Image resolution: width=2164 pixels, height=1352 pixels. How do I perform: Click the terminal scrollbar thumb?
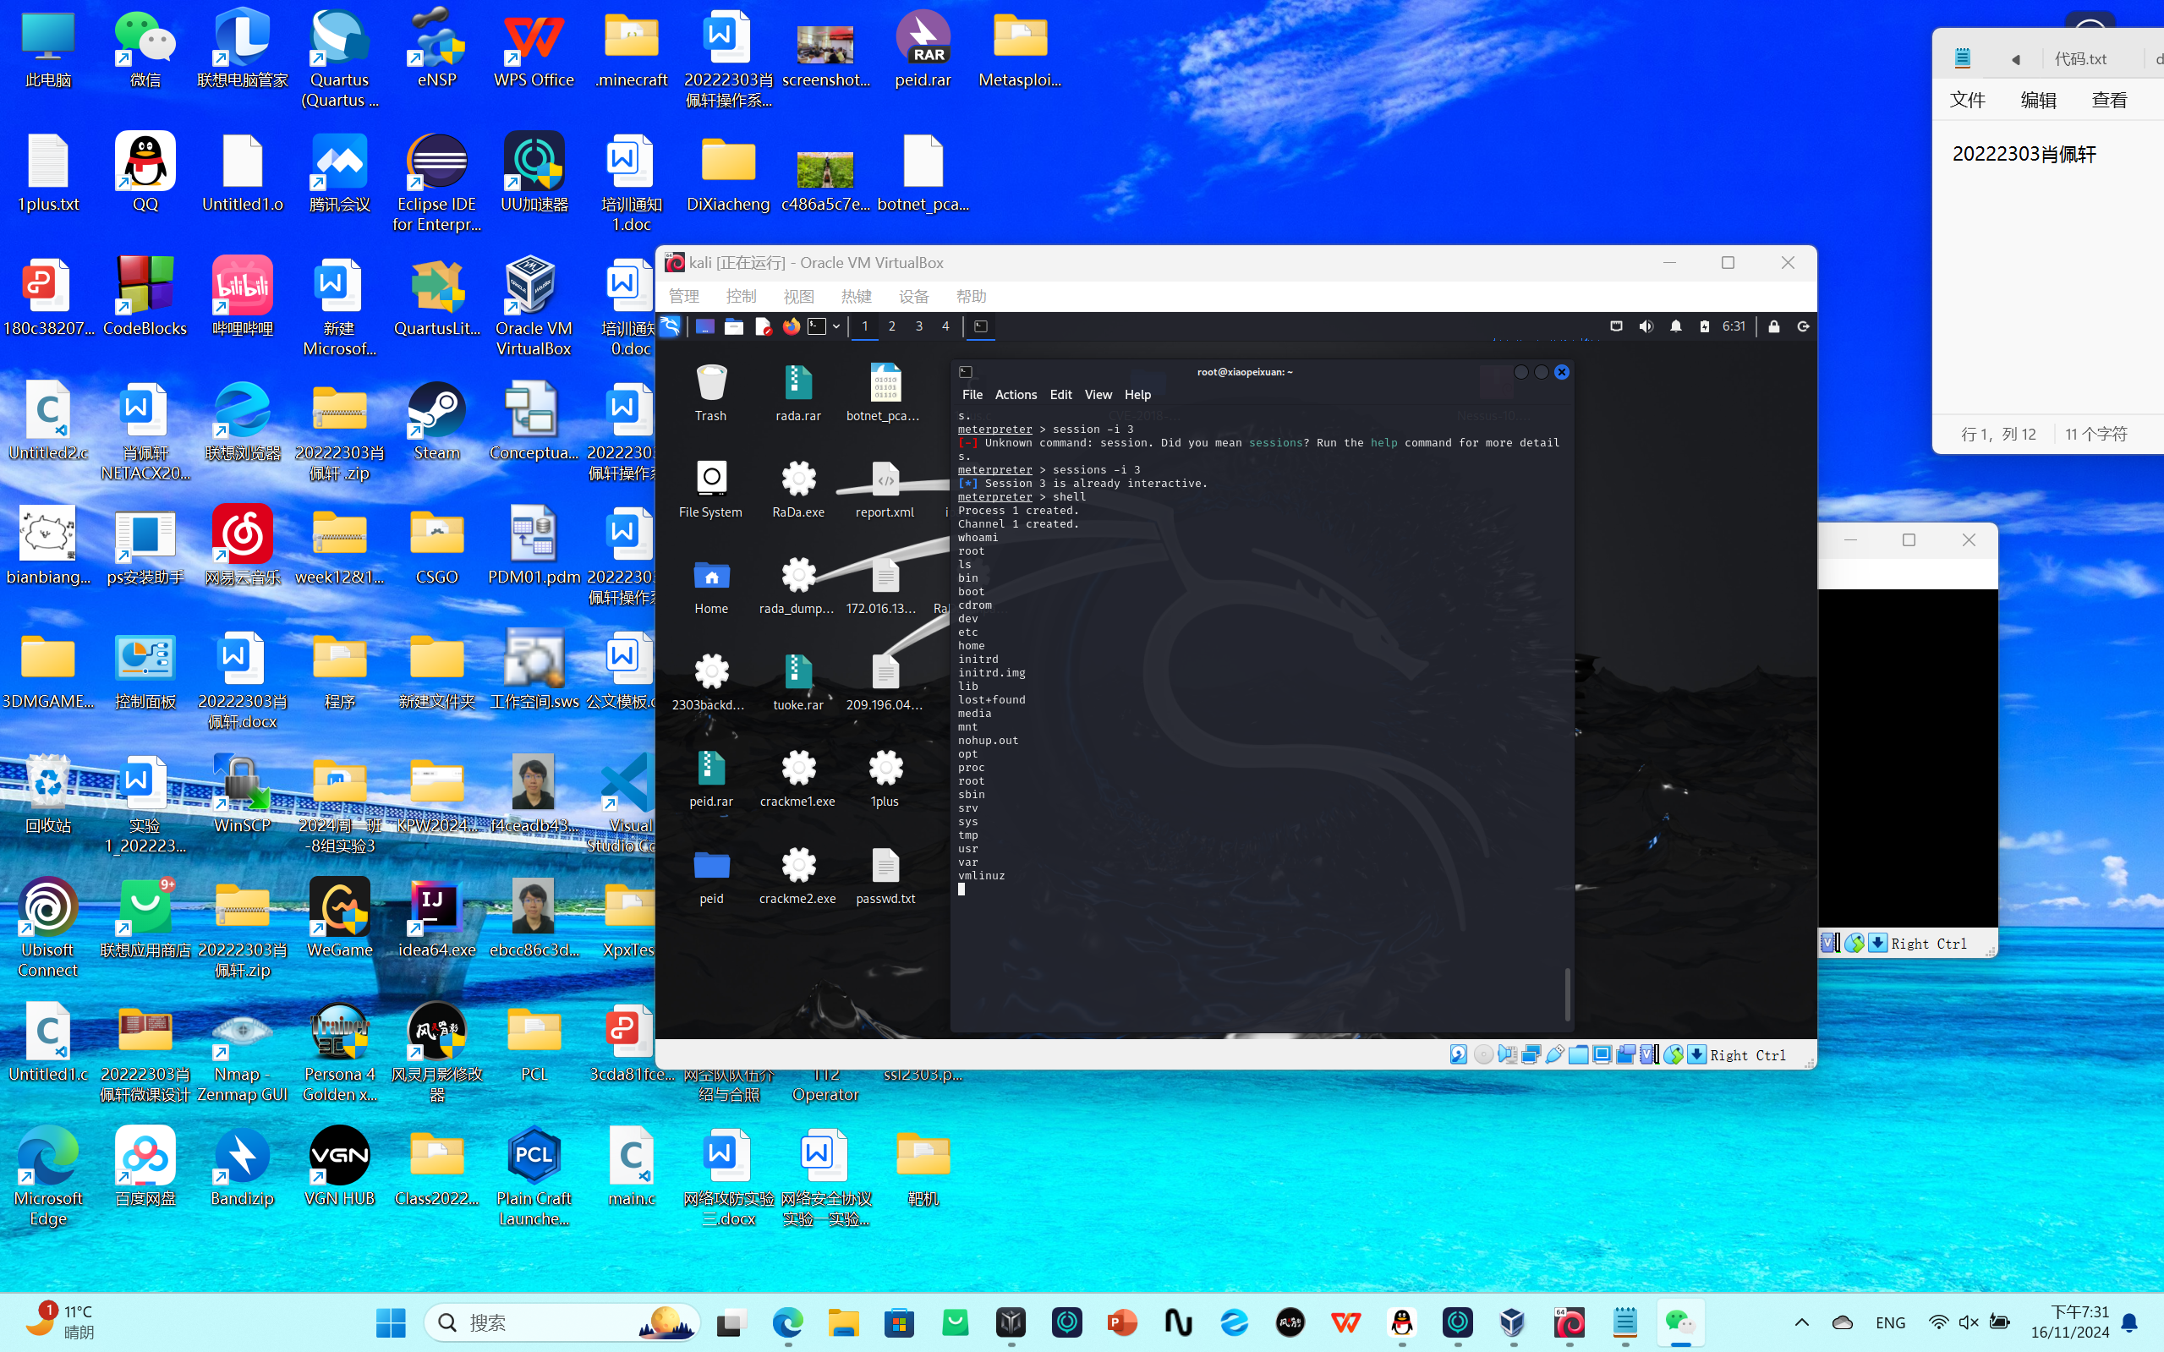1567,993
